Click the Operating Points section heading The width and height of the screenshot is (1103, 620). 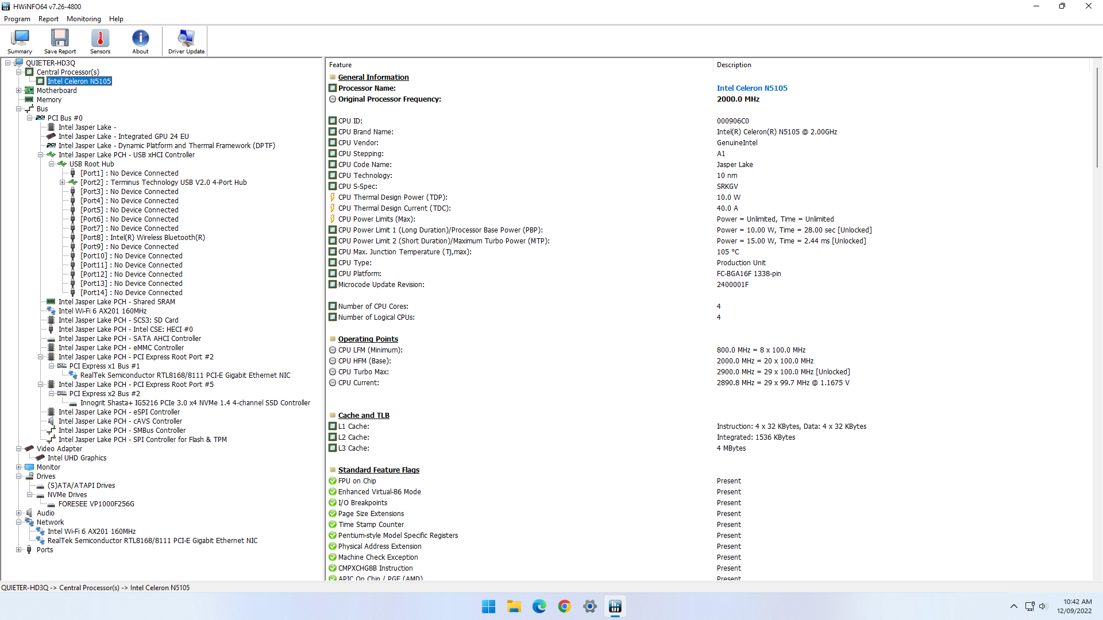pos(368,339)
